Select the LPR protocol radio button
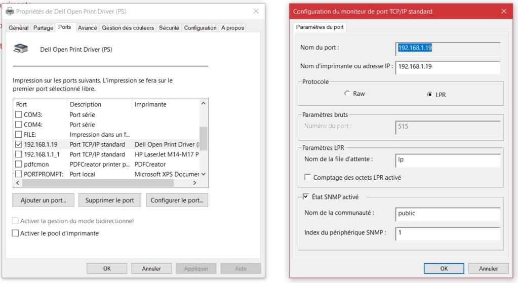518x283 pixels. point(429,95)
